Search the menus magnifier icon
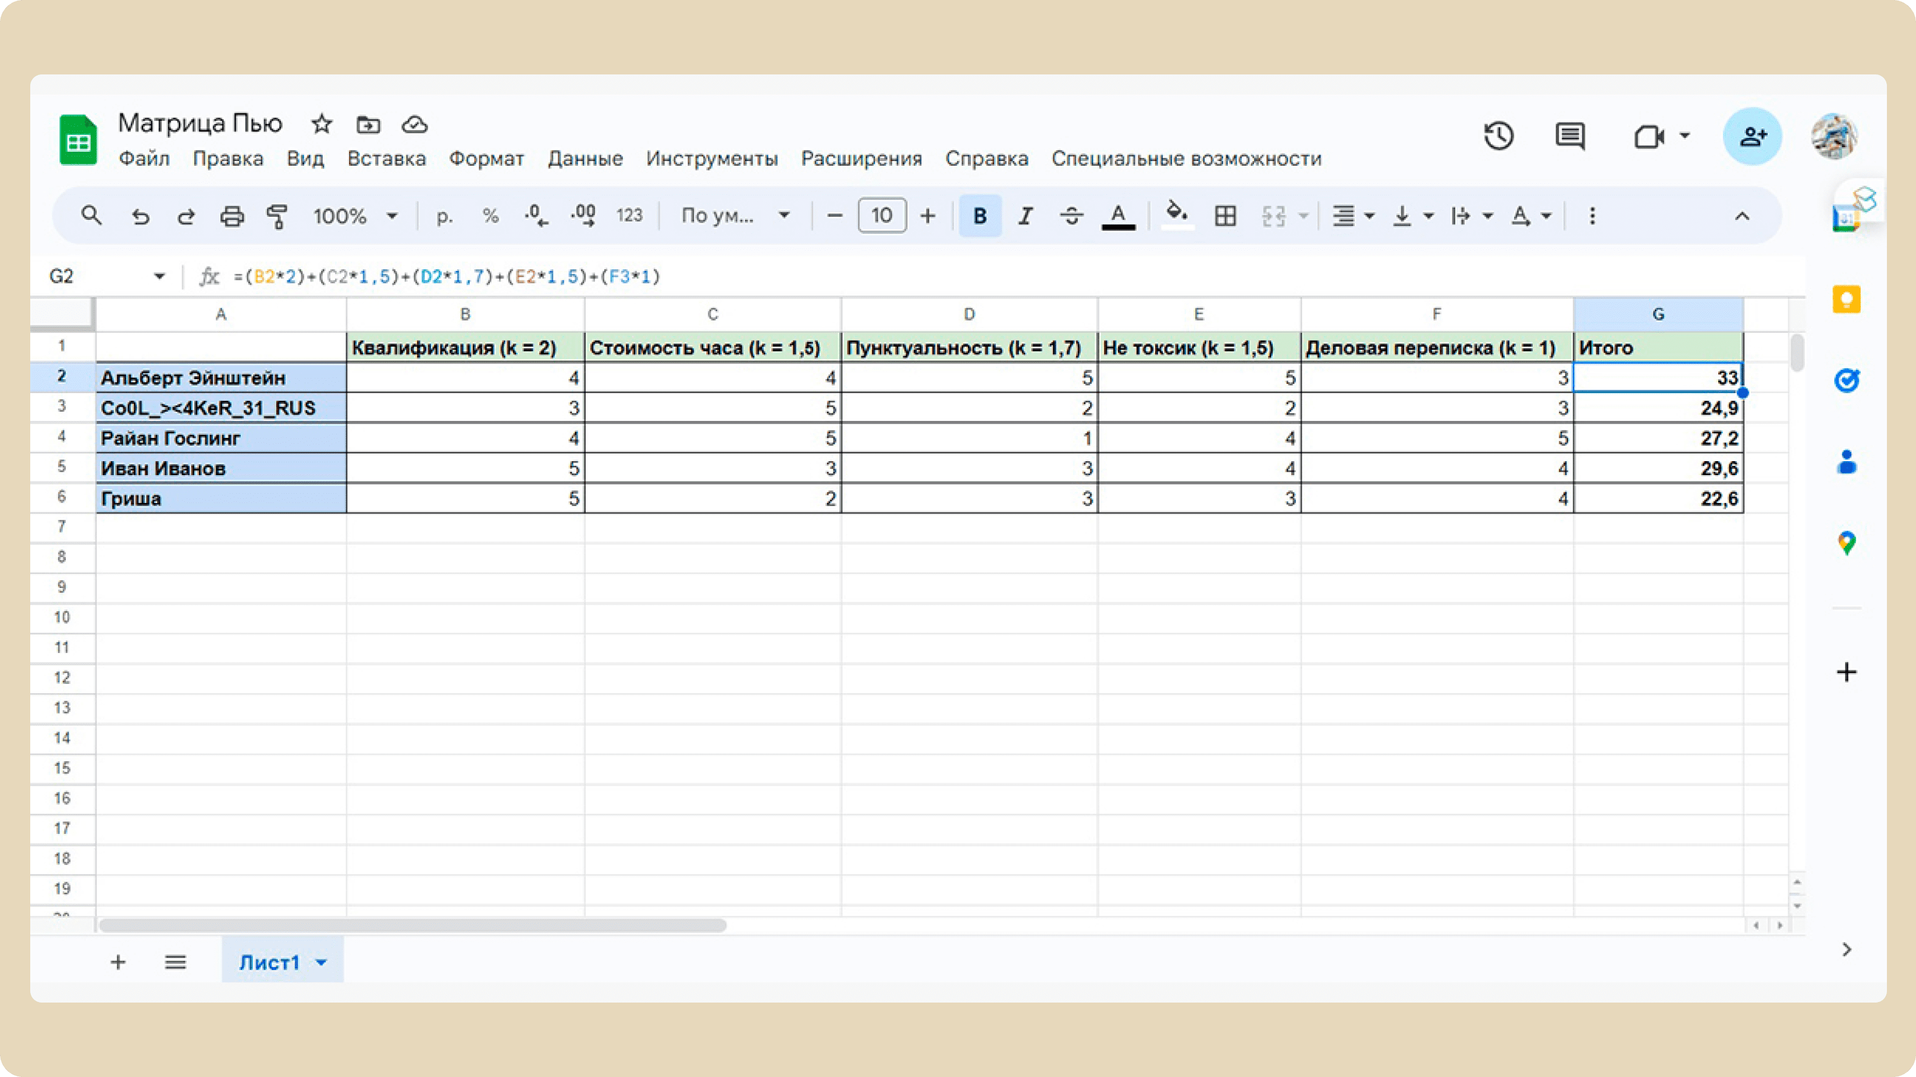Viewport: 1916px width, 1077px height. 91,216
